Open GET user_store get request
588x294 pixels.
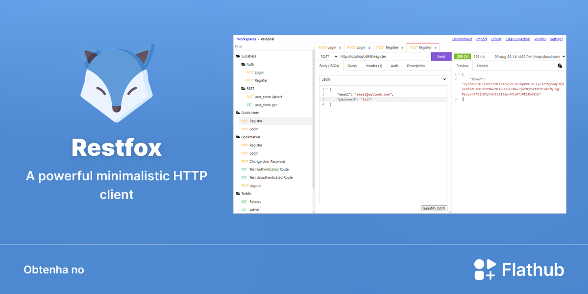(261, 105)
